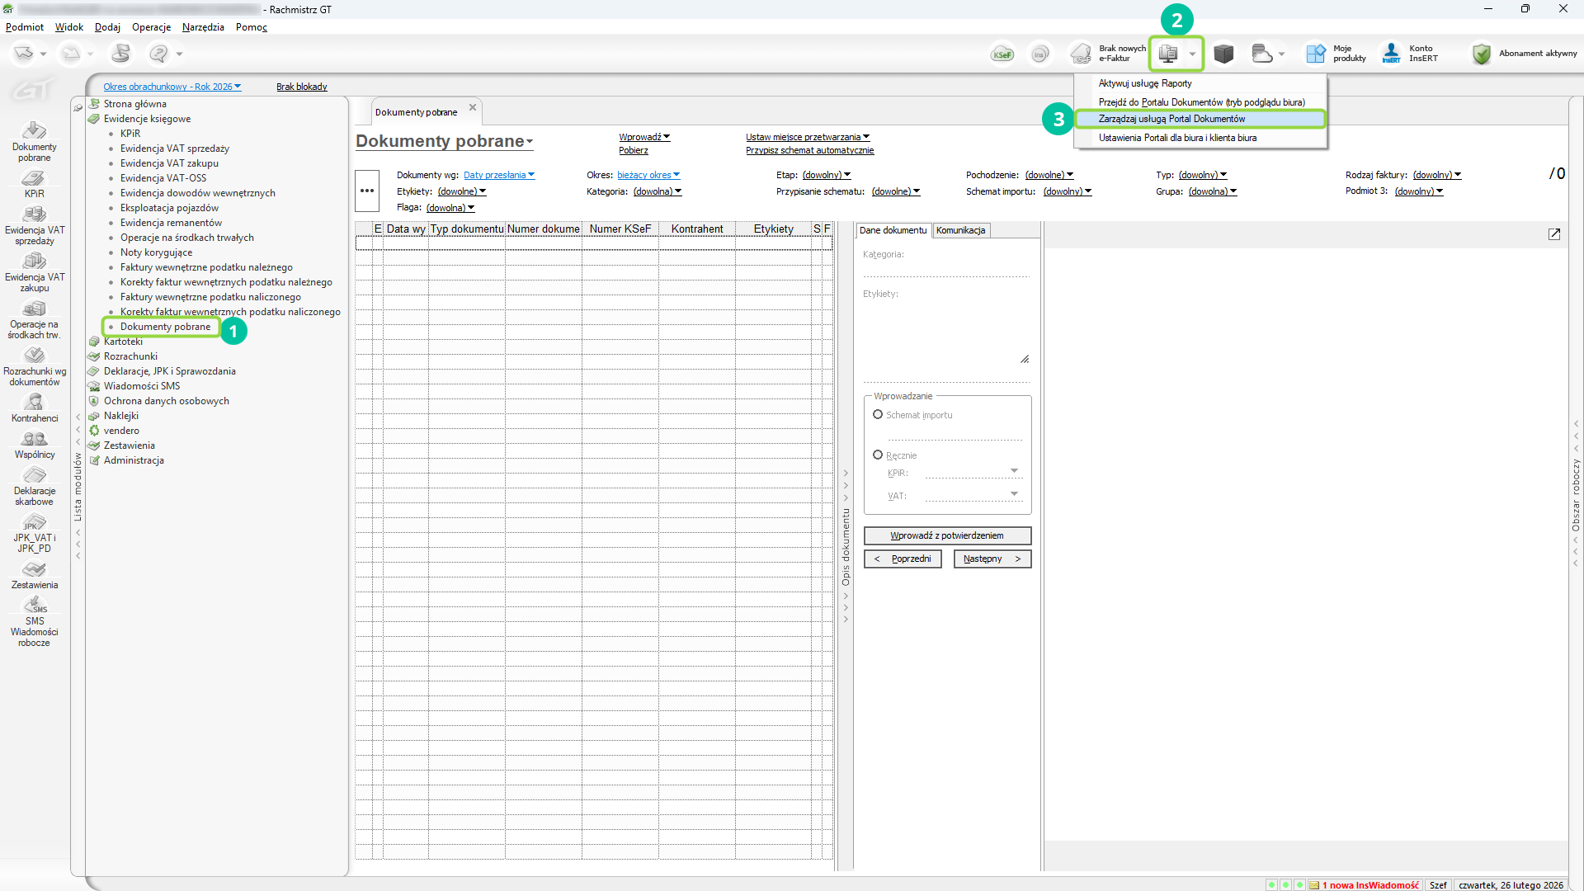The width and height of the screenshot is (1584, 891).
Task: Click the expand-to-workspace icon in preview pane
Action: click(x=1554, y=234)
